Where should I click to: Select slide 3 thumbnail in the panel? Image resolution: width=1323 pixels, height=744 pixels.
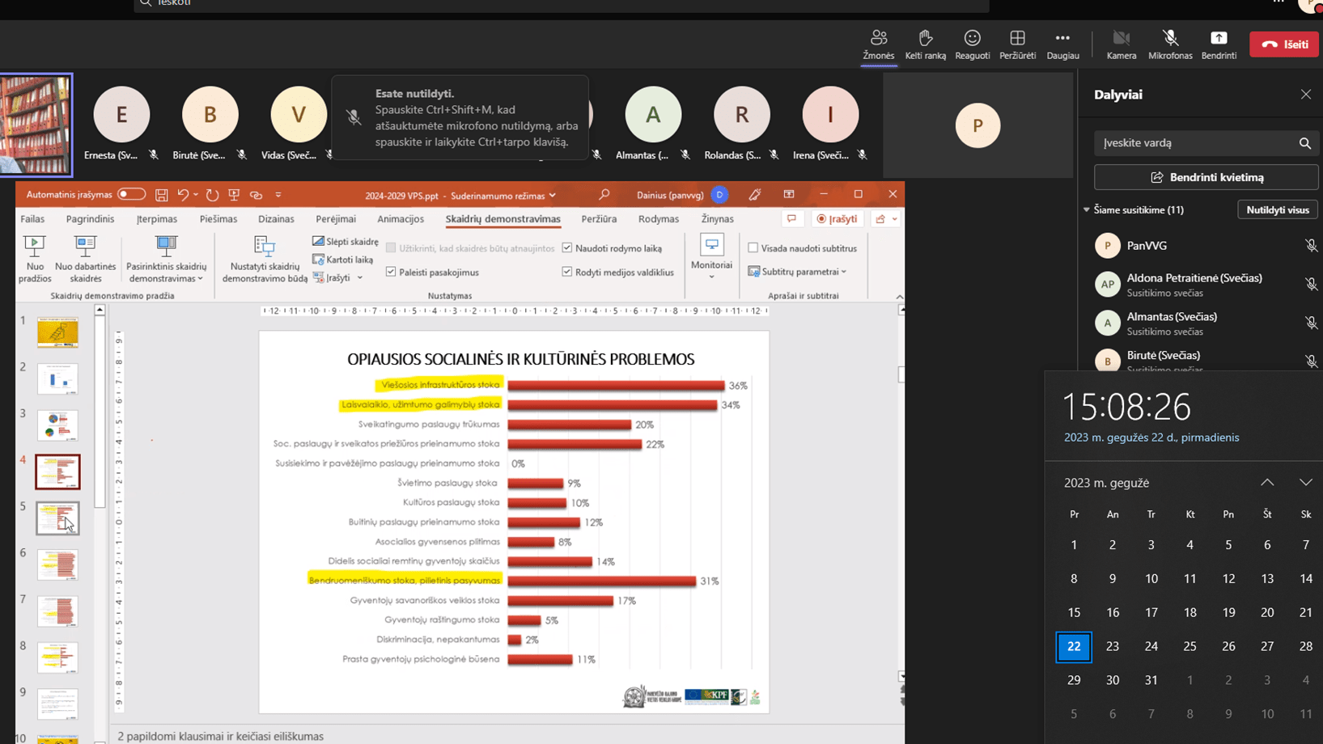57,425
